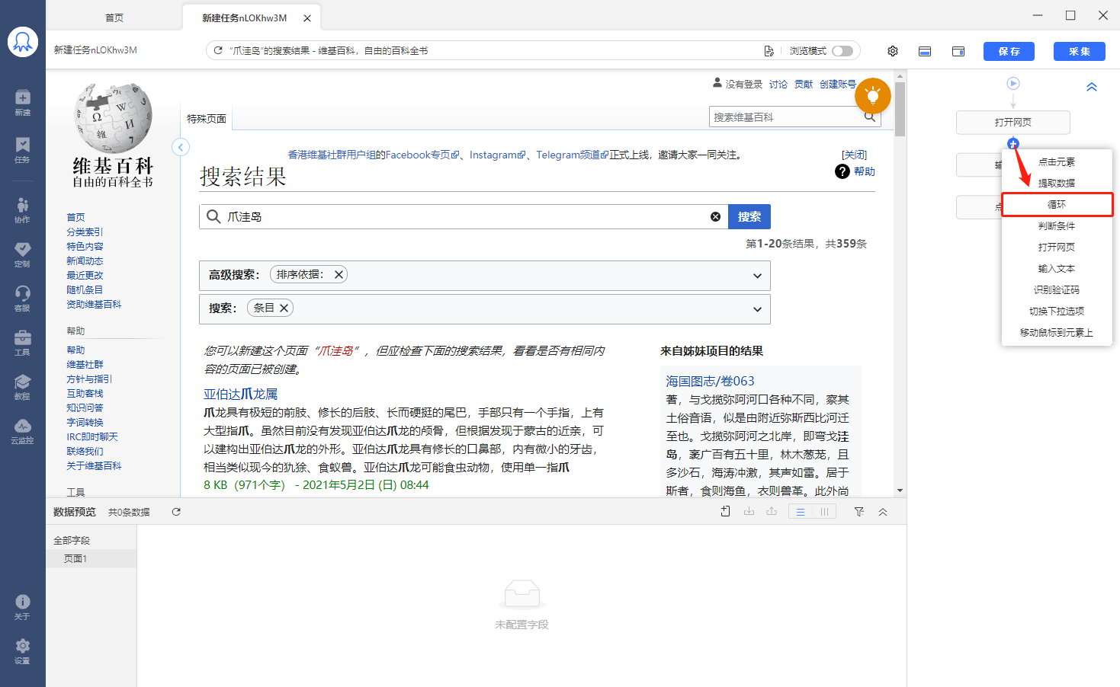
Task: Click the 采集 button
Action: (1080, 51)
